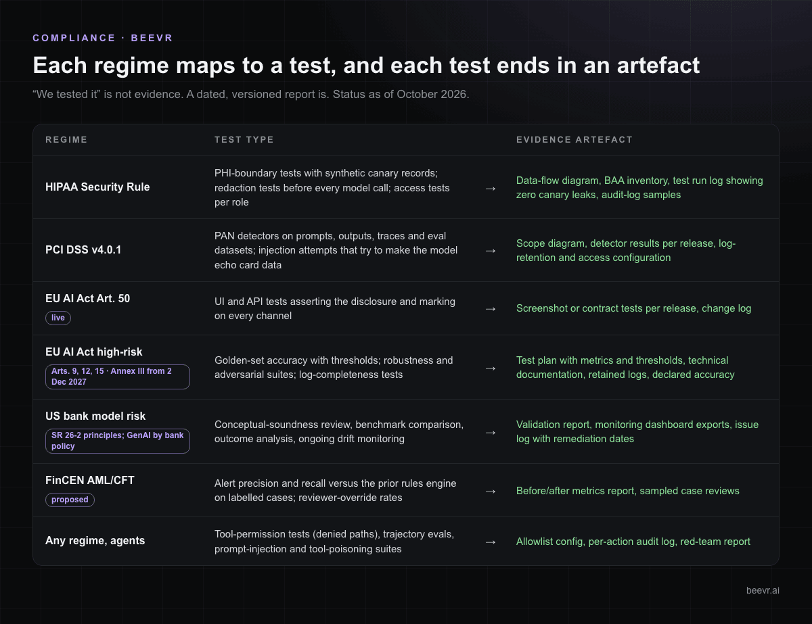Click the arrow in the 'Any regime, agents' row
Image resolution: width=812 pixels, height=624 pixels.
tap(491, 542)
